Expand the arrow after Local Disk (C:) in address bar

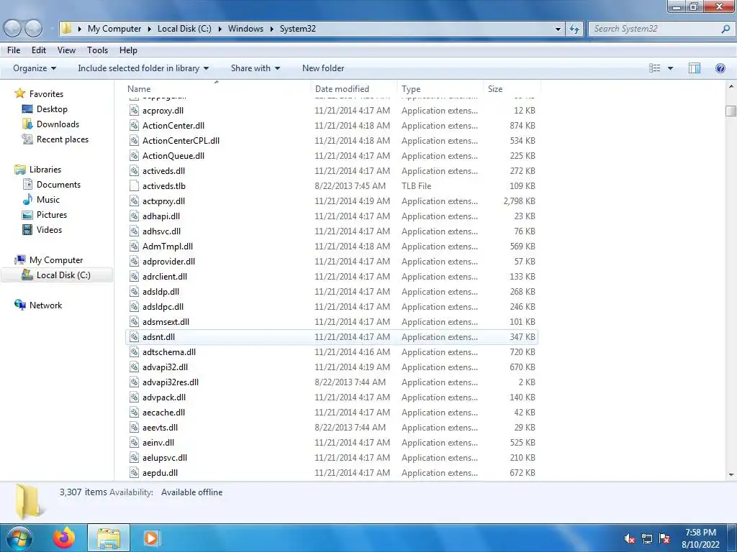click(220, 29)
